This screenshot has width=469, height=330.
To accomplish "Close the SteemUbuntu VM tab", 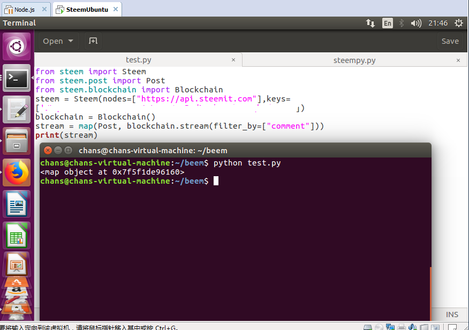I will [116, 9].
